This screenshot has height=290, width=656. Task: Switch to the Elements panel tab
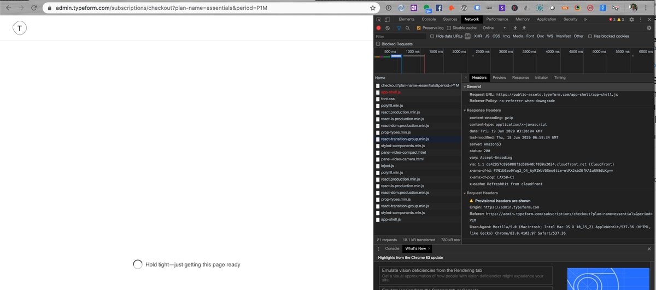point(407,19)
